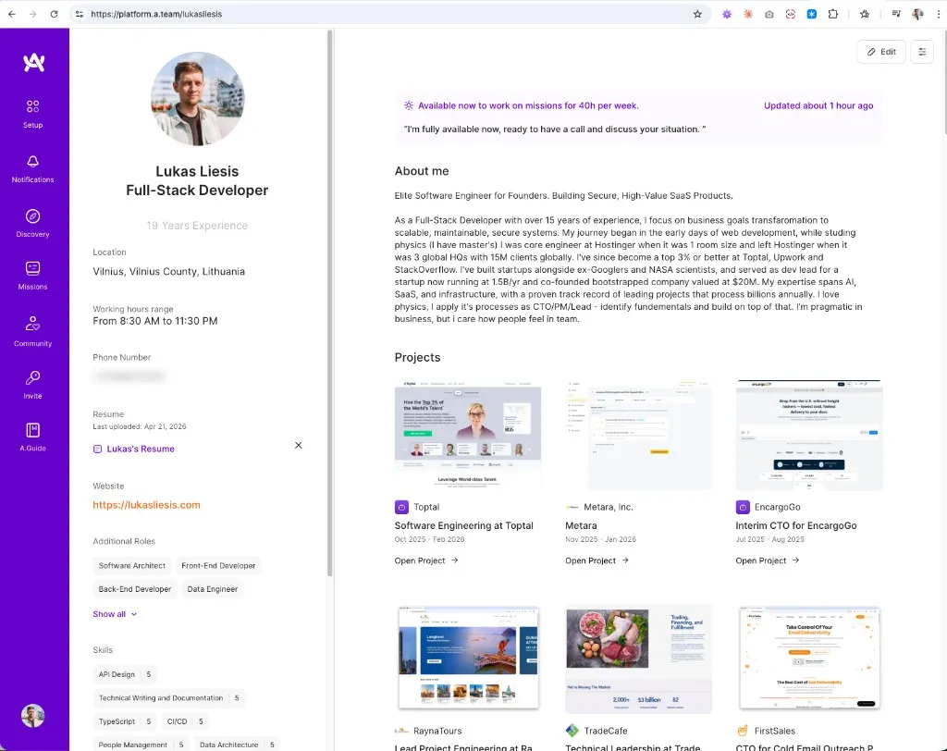Click TradeCafe company logo icon
The width and height of the screenshot is (947, 751).
(x=572, y=731)
